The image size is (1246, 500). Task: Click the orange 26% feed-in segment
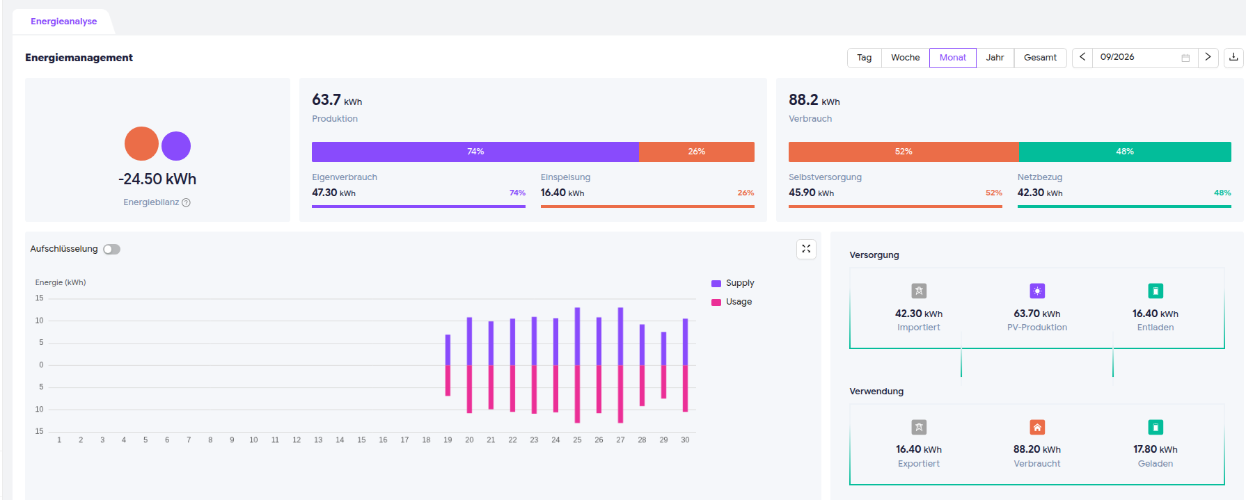(x=697, y=152)
